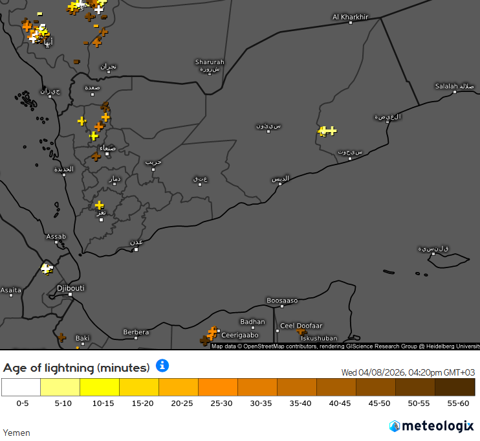
Task: Click the meteologix logo
Action: [431, 426]
